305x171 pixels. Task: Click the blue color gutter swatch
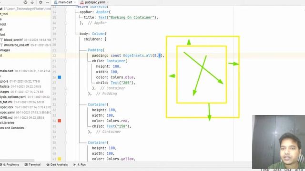click(x=60, y=77)
